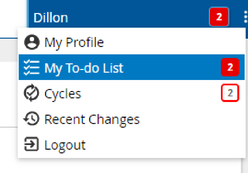This screenshot has height=173, width=248.
Task: View Recent Changes from the user menu
Action: (x=92, y=119)
